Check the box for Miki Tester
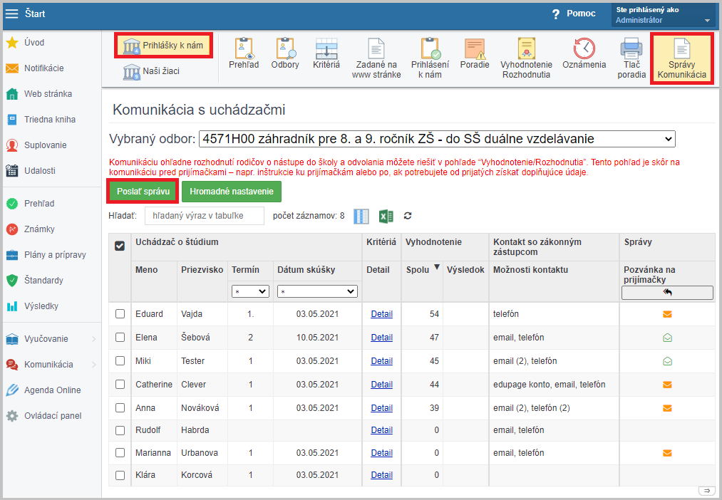Viewport: 722px width, 500px height. click(120, 360)
